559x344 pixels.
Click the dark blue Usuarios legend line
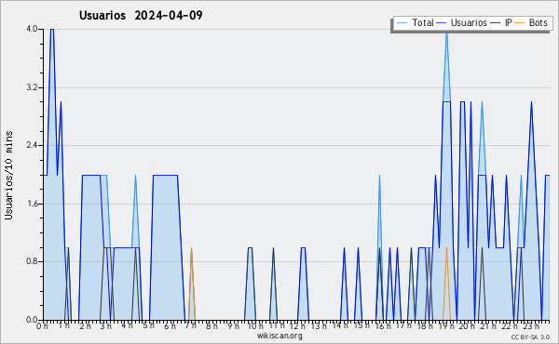442,23
